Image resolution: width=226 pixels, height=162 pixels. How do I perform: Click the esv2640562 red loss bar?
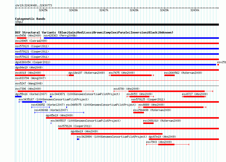170,75
